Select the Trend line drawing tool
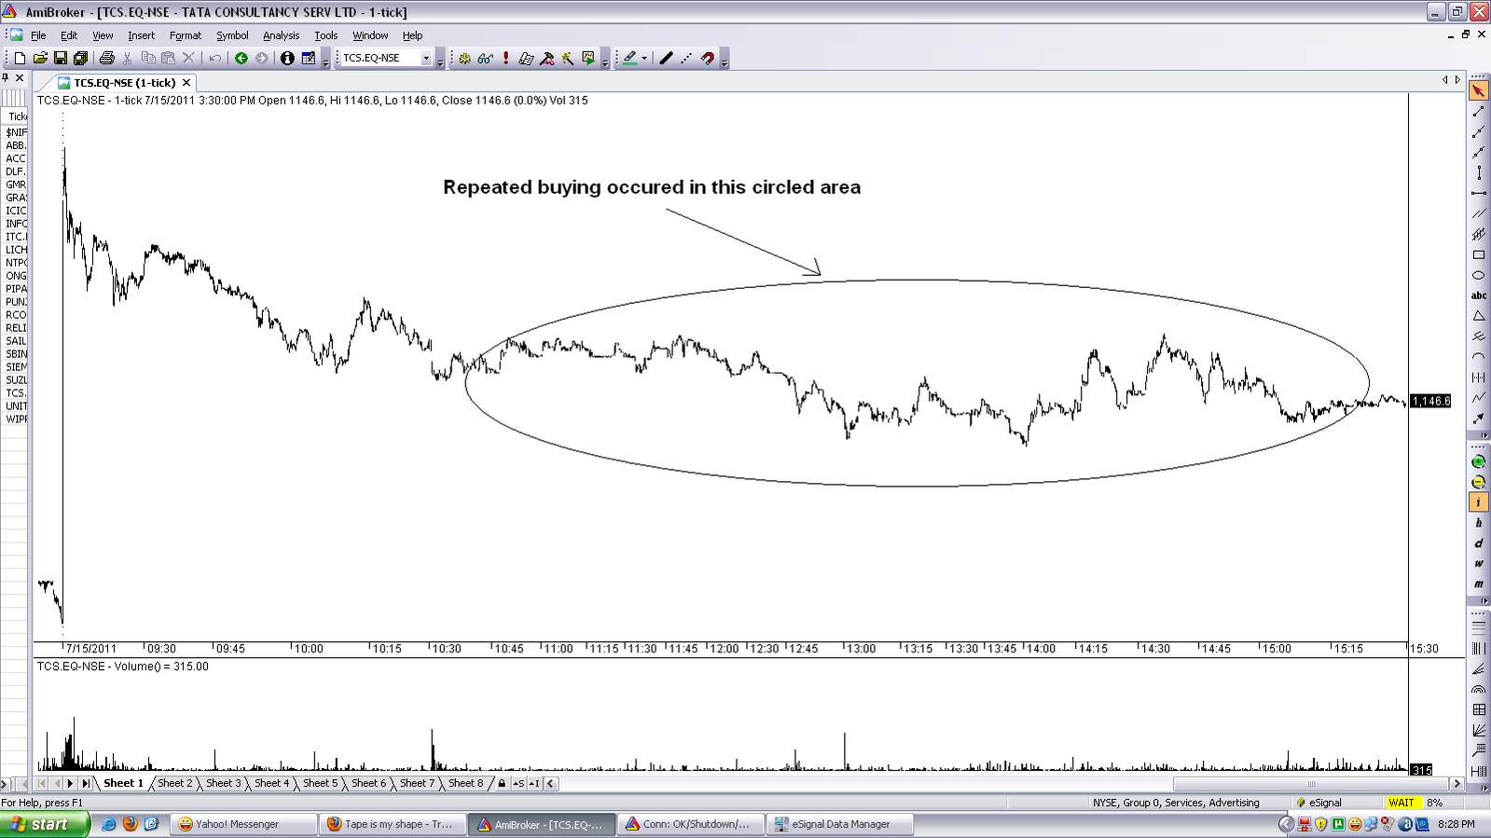 (x=1478, y=112)
